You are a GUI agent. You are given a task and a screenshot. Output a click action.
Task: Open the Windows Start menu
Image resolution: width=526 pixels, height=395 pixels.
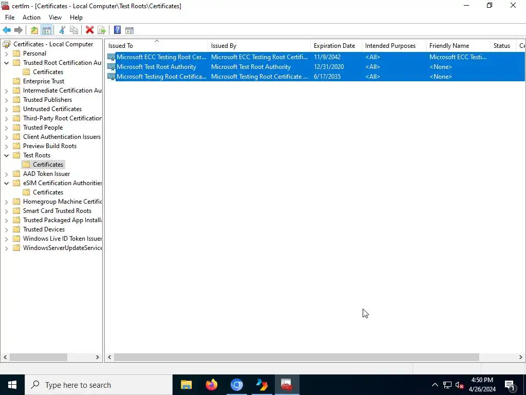click(12, 385)
